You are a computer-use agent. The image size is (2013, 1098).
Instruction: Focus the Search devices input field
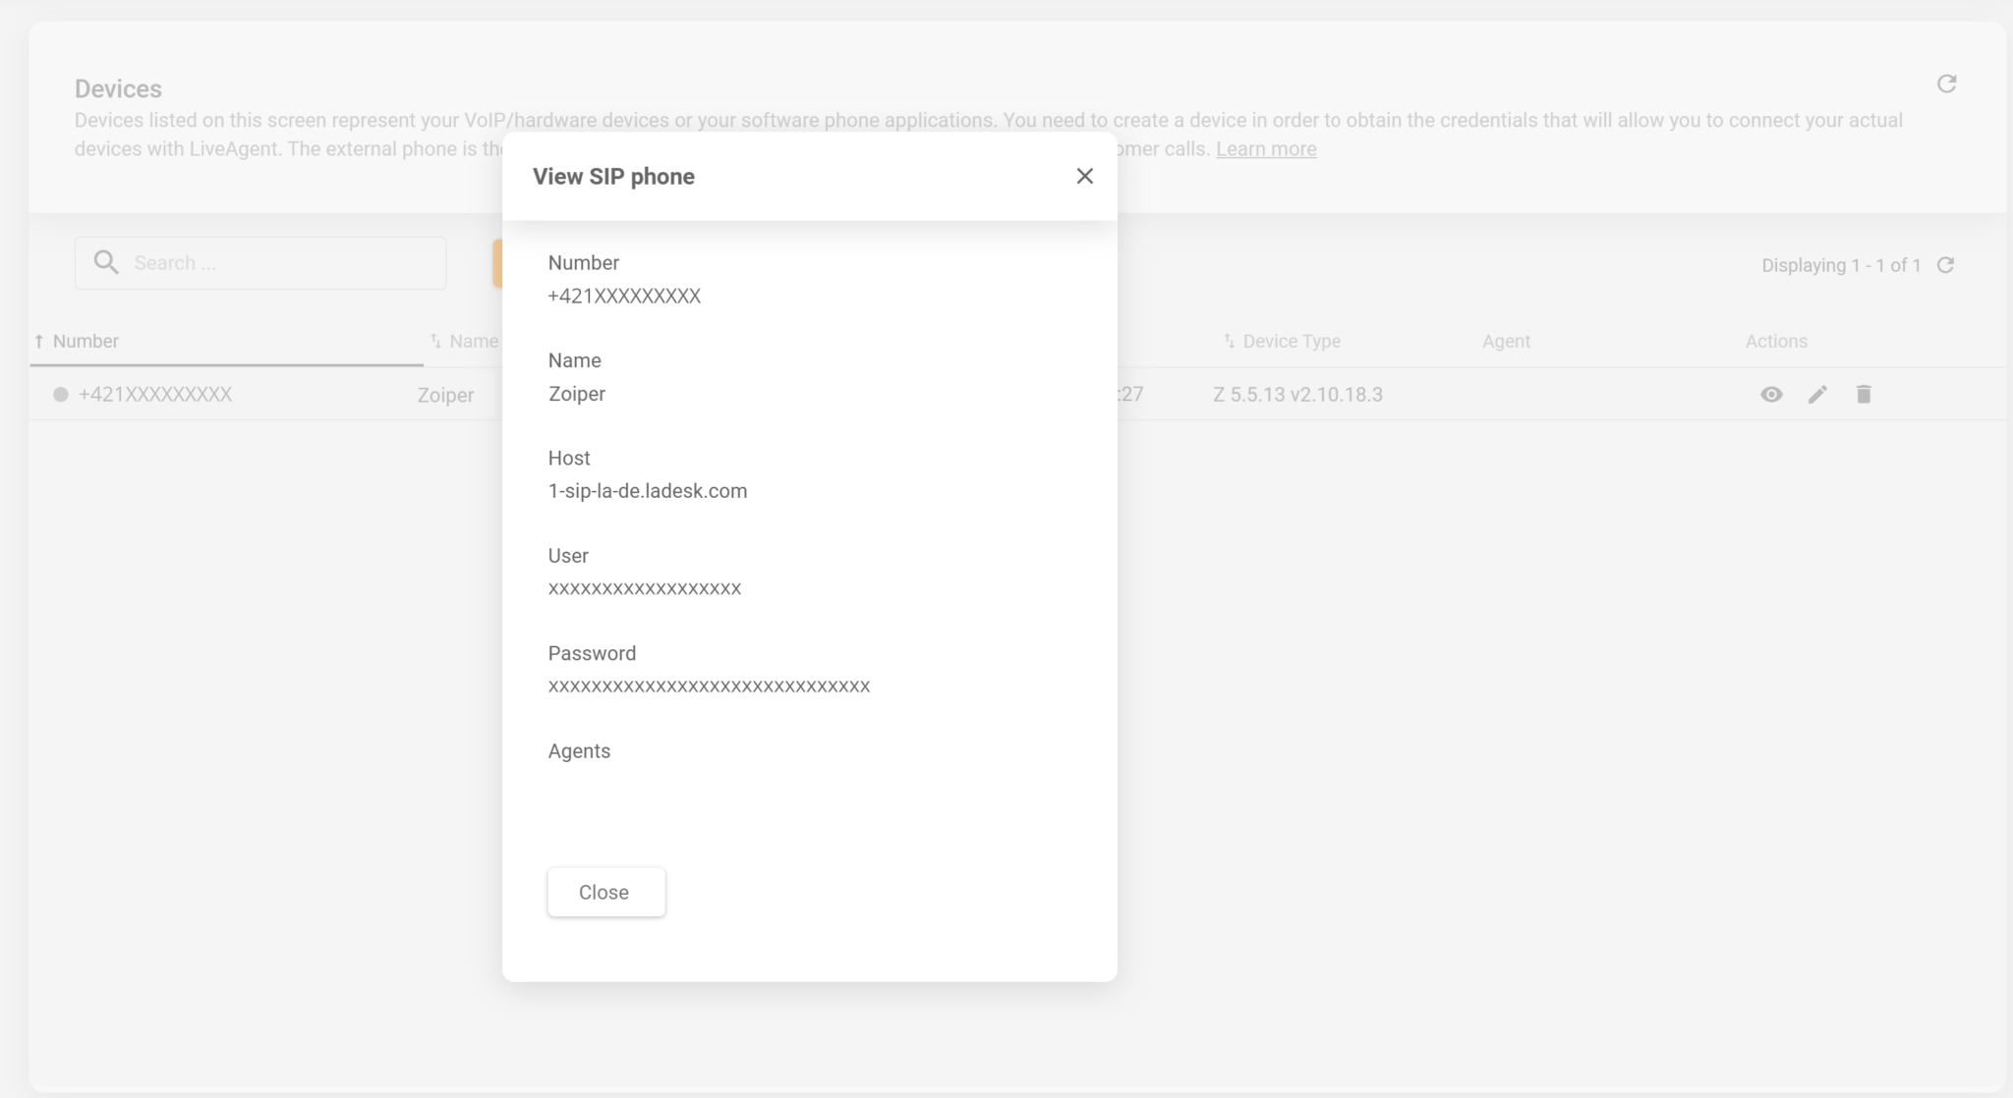point(285,263)
